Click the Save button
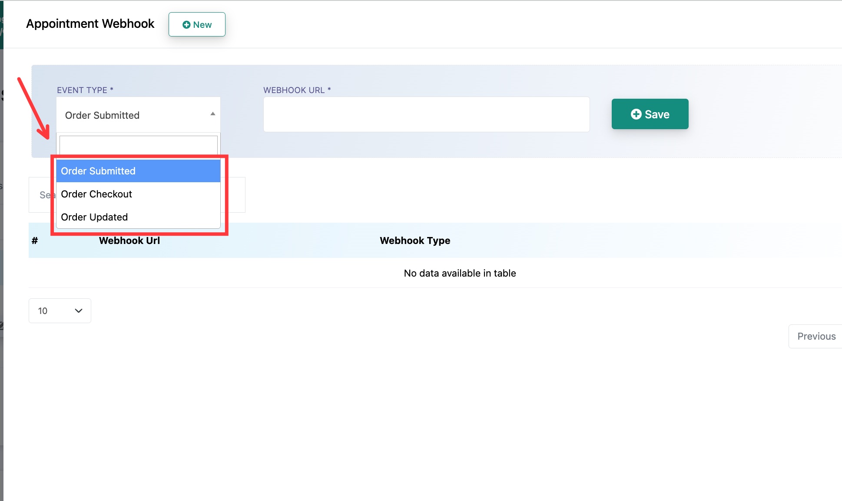Image resolution: width=842 pixels, height=501 pixels. pyautogui.click(x=650, y=114)
